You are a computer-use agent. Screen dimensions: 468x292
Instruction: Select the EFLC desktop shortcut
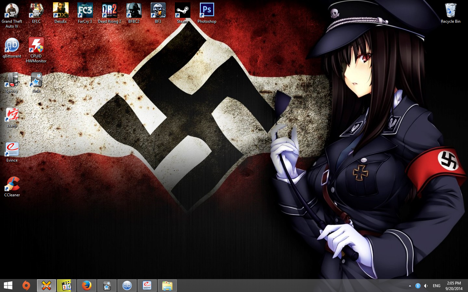[36, 13]
